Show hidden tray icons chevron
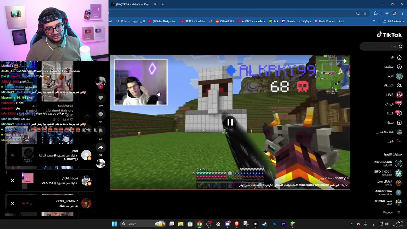The image size is (407, 229). (x=352, y=224)
